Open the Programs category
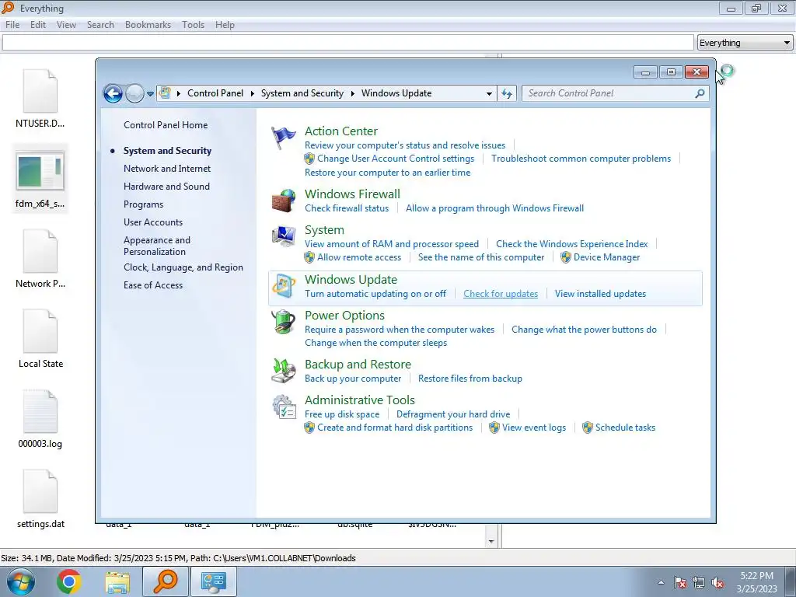 coord(143,204)
